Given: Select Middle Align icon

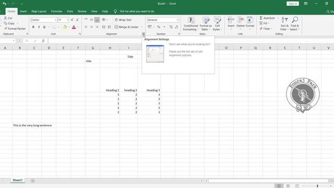Looking at the screenshot, I should pyautogui.click(x=91, y=20).
